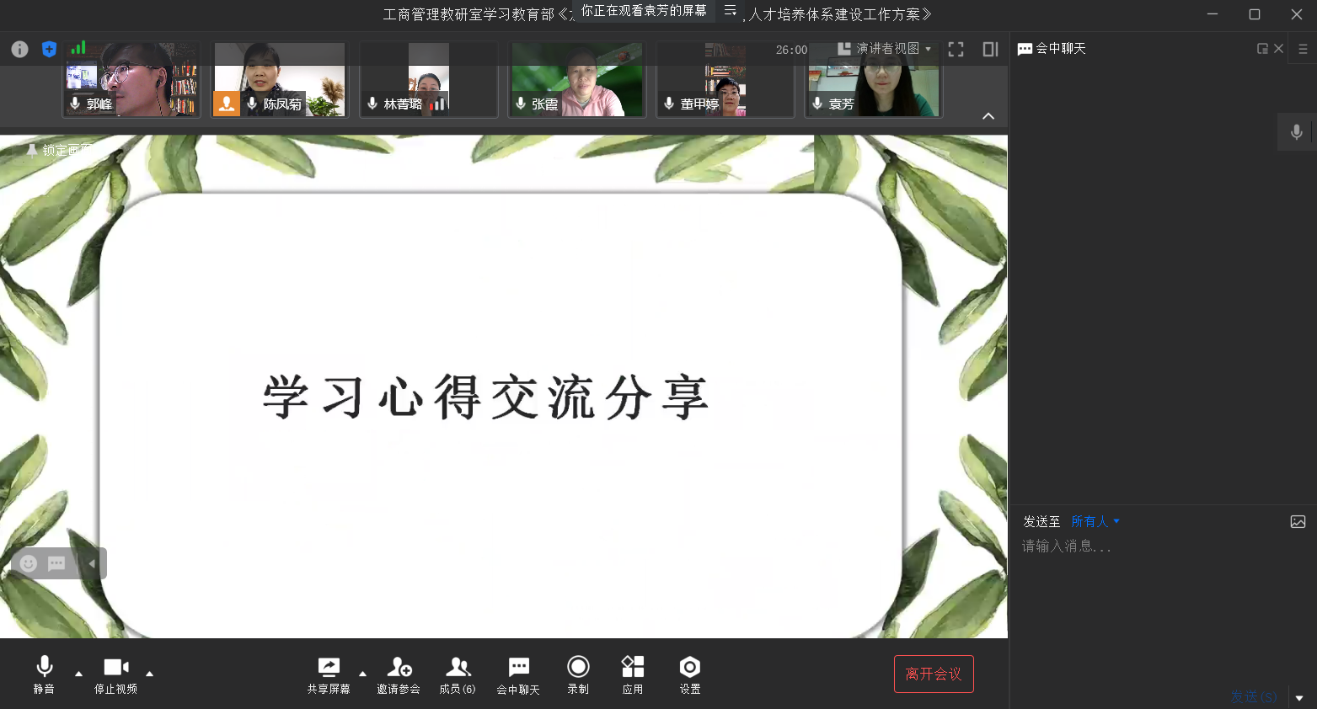Viewport: 1317px width, 709px height.
Task: Open the Members (成员) list
Action: point(458,674)
